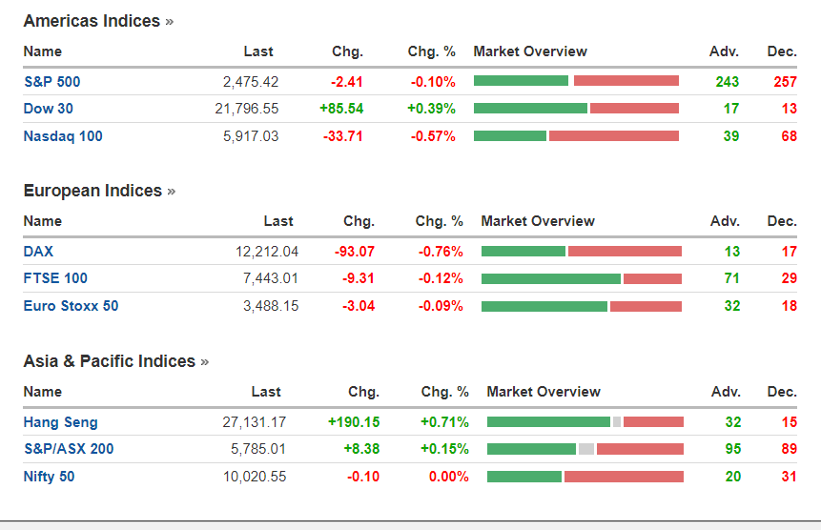The height and width of the screenshot is (530, 821).
Task: Click the S&P/ASX 200 advancers count 95
Action: [x=731, y=449]
